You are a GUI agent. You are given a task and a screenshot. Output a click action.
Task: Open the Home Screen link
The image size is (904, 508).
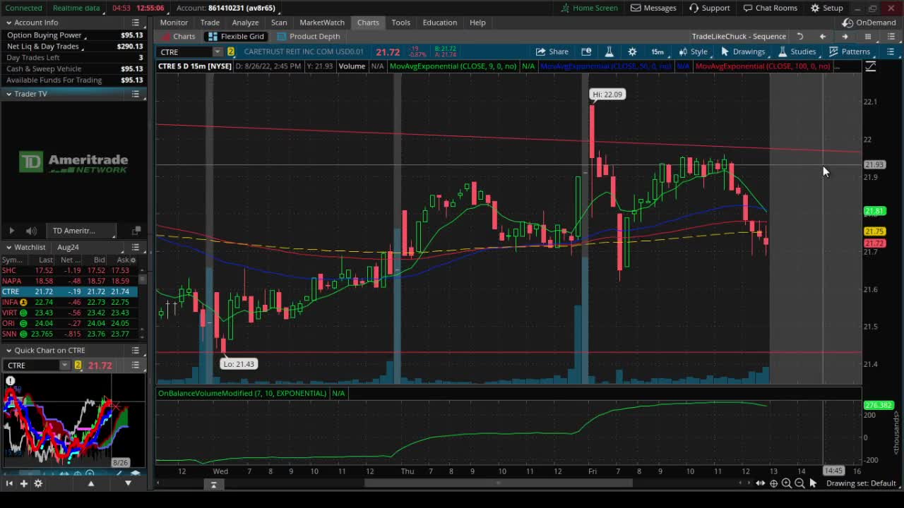589,8
